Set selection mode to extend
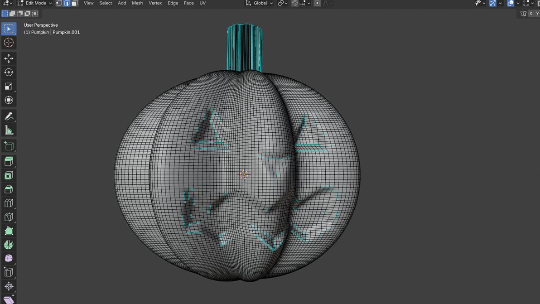Screen dimensions: 540x304 [12, 14]
